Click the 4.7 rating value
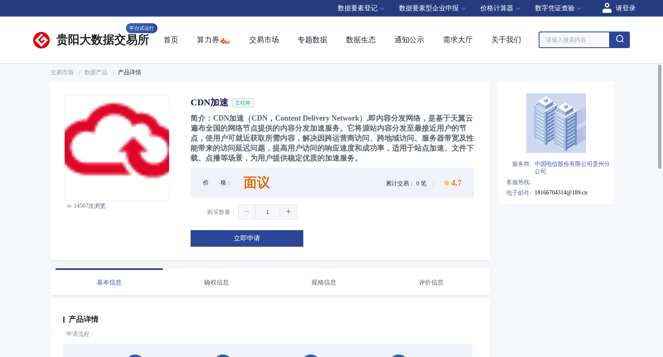This screenshot has width=663, height=357. [456, 183]
